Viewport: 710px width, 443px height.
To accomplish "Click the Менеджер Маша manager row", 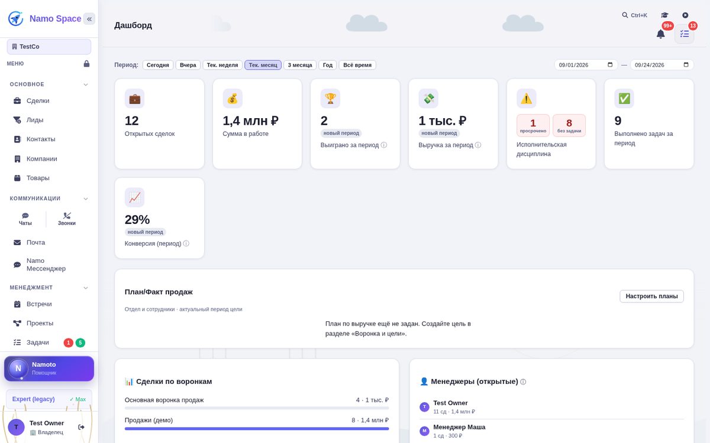I will (x=552, y=431).
